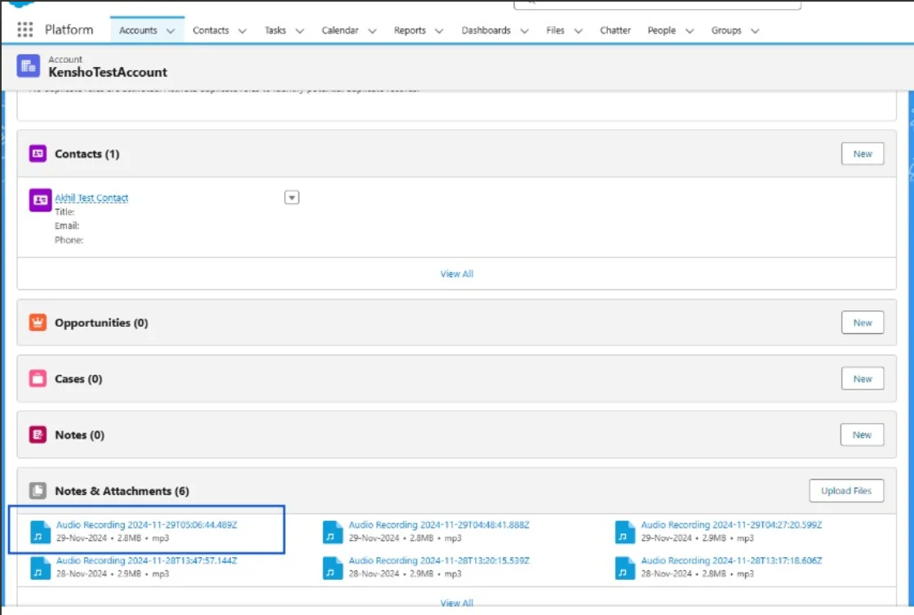Viewport: 914px width, 615px height.
Task: Click View All under Contacts list
Action: coord(456,274)
